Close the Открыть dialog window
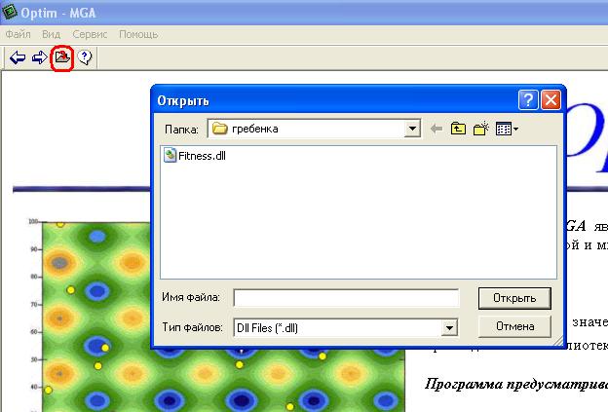Image resolution: width=608 pixels, height=412 pixels. [x=551, y=100]
